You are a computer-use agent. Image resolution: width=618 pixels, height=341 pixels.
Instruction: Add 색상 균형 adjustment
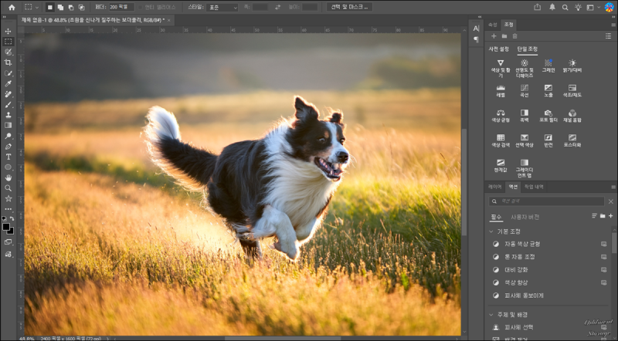click(x=501, y=116)
